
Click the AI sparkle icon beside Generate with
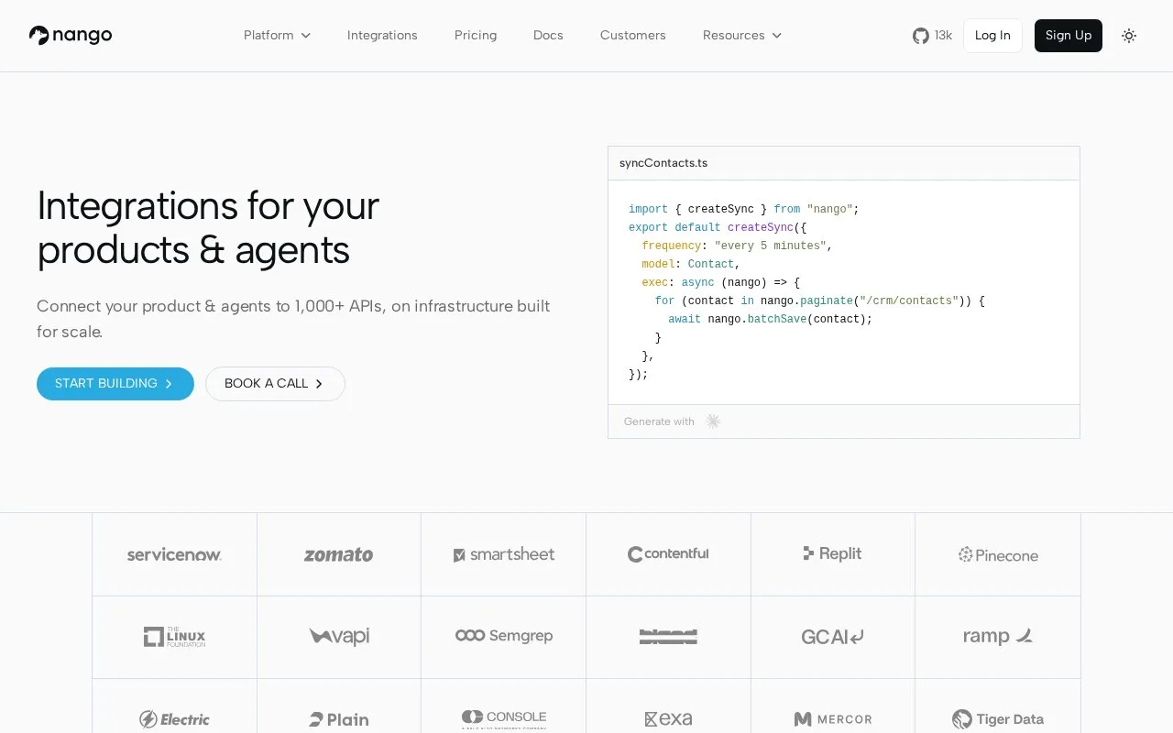click(713, 421)
